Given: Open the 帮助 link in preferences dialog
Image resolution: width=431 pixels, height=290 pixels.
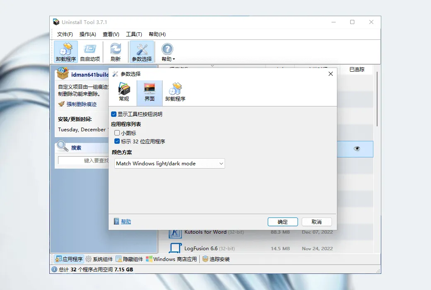Looking at the screenshot, I should (126, 222).
